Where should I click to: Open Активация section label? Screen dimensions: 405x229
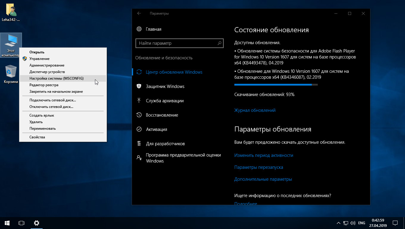pos(157,129)
